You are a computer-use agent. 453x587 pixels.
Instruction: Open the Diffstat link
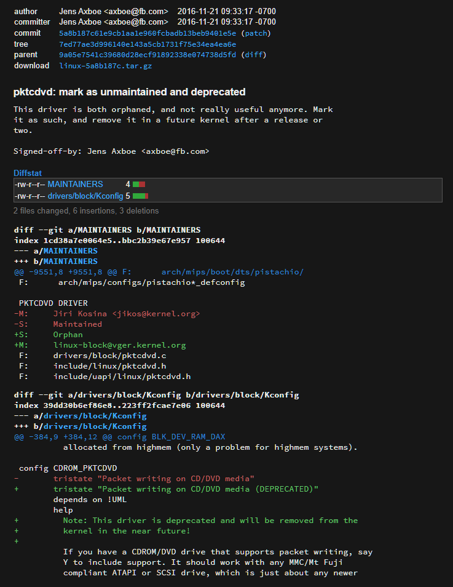[x=27, y=173]
